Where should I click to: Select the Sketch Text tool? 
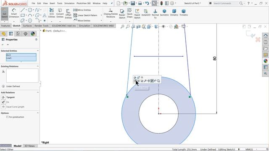45,15
